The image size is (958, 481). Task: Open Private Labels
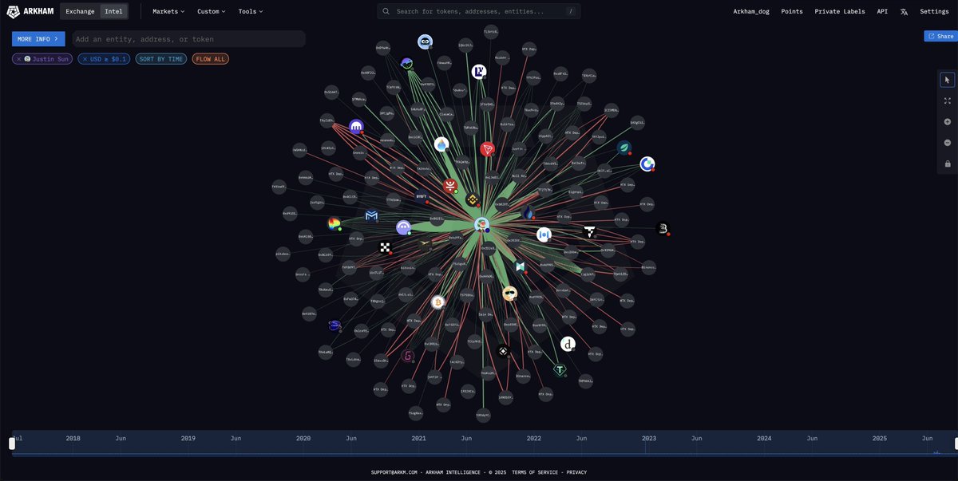coord(840,11)
